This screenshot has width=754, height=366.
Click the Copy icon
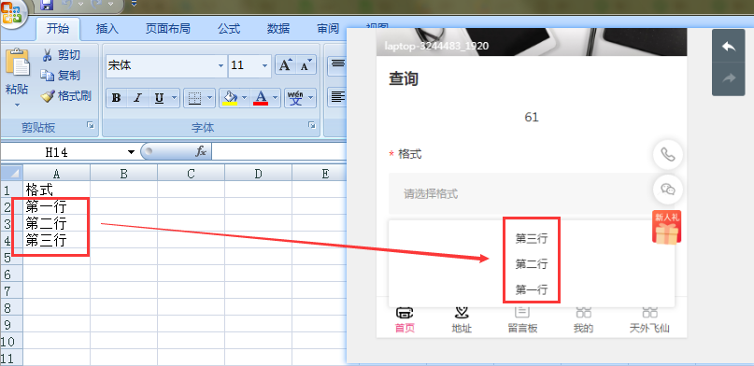click(47, 76)
